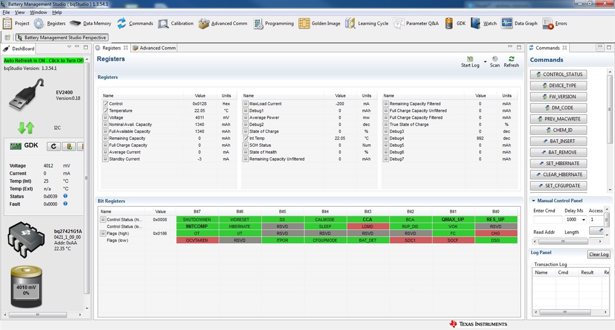Click the pencil icon beside Control register
This screenshot has width=615, height=330.
[x=105, y=104]
